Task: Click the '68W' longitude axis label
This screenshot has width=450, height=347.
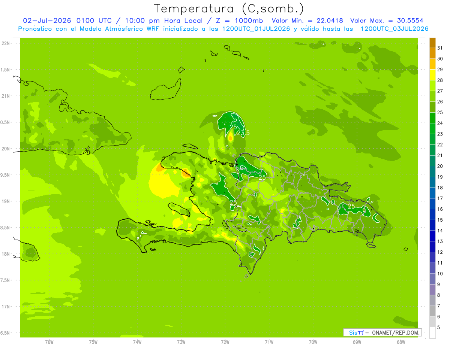Action: (401, 342)
